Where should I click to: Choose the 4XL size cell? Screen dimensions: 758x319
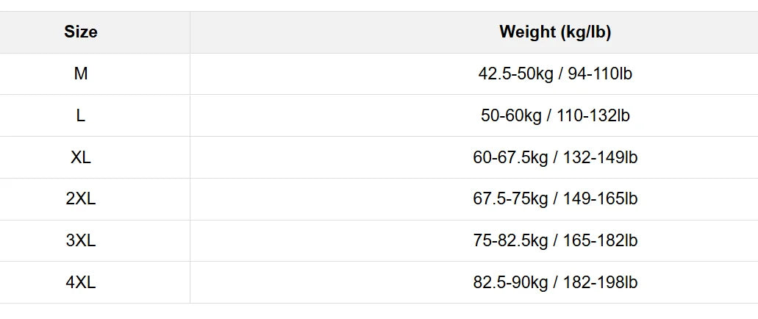click(x=81, y=283)
